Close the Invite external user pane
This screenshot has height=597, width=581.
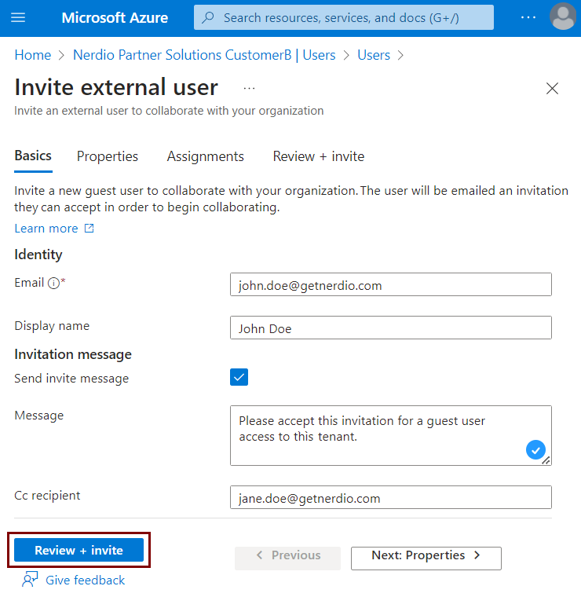[x=552, y=88]
